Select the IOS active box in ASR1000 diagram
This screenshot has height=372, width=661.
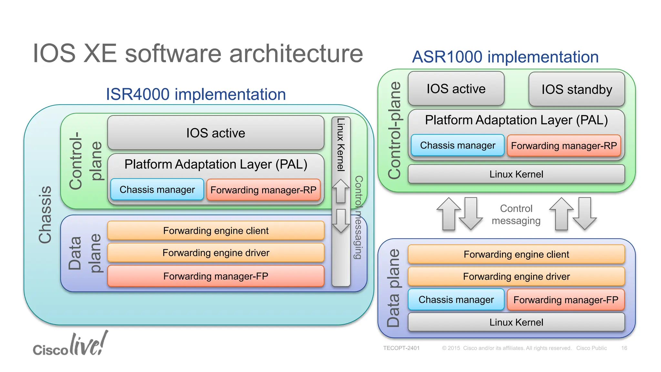(456, 88)
